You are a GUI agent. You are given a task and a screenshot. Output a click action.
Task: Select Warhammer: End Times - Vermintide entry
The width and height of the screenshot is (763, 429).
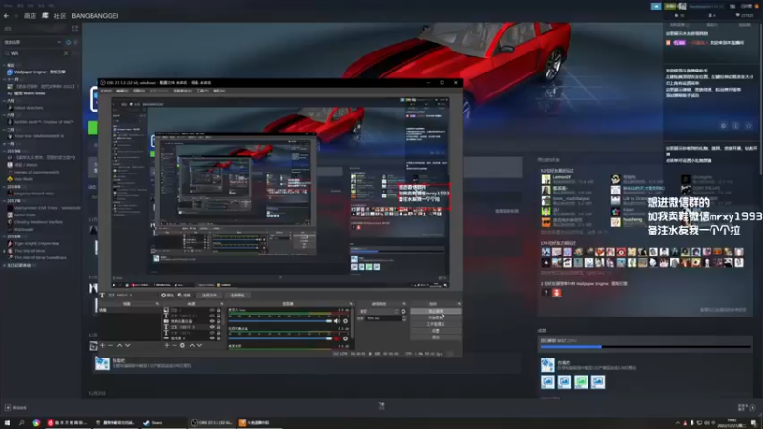click(x=46, y=208)
